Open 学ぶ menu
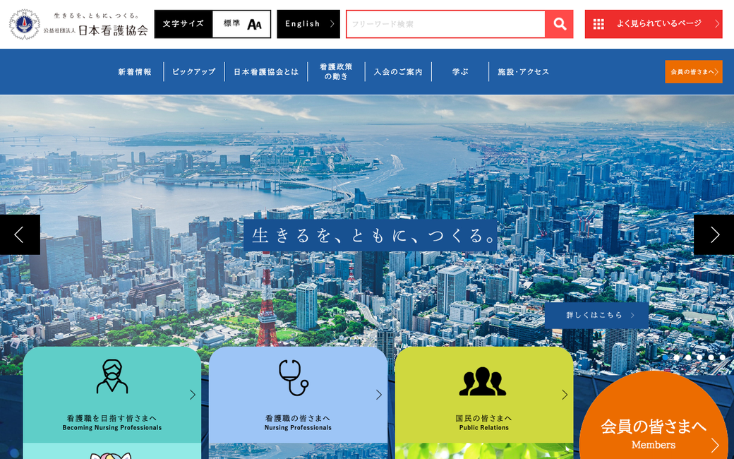Viewport: 734px width, 459px height. click(x=460, y=71)
